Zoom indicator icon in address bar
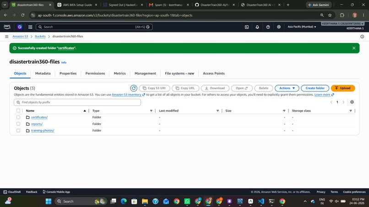Screen dimensions: 369x207 322,15
